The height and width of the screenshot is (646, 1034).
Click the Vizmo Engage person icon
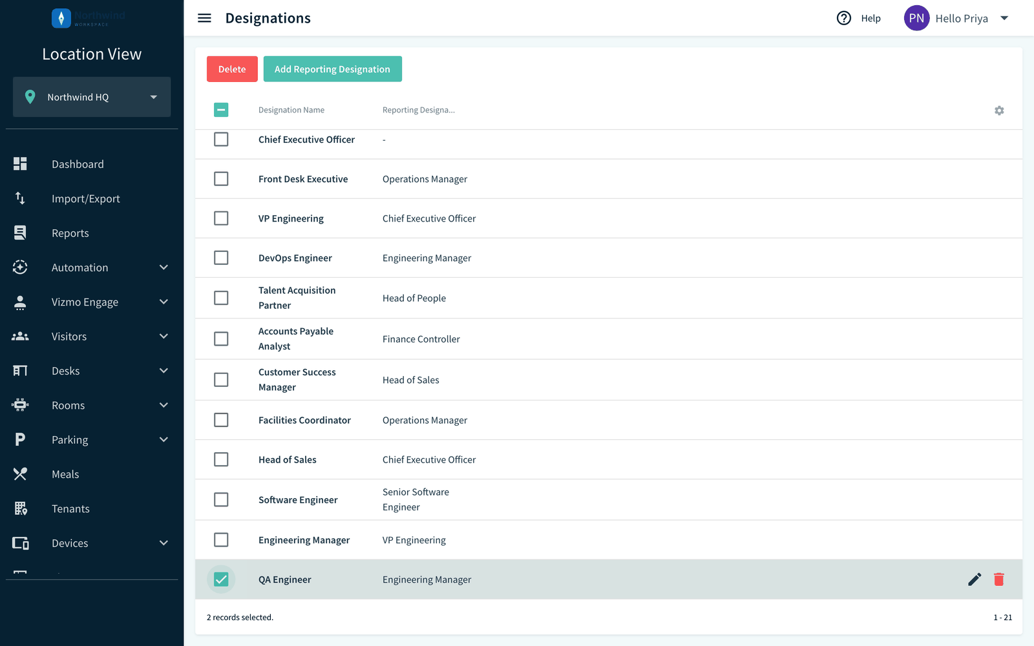click(20, 302)
